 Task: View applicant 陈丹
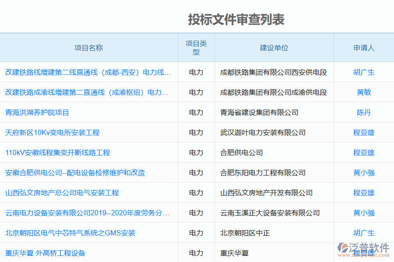[364, 112]
